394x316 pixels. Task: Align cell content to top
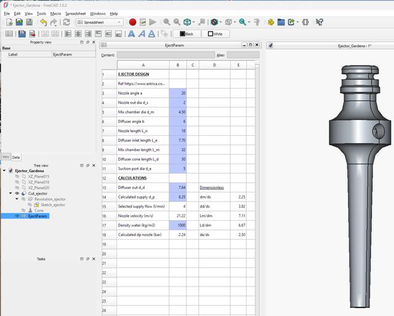point(98,34)
